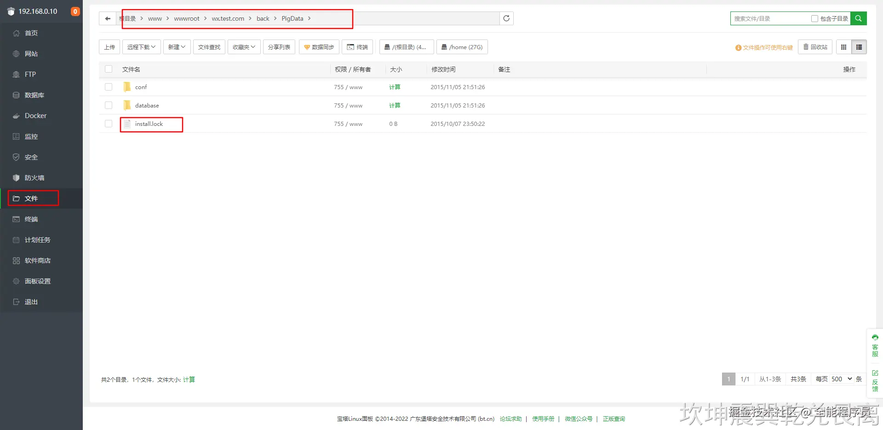
Task: Click back in the path breadcrumb
Action: point(263,18)
